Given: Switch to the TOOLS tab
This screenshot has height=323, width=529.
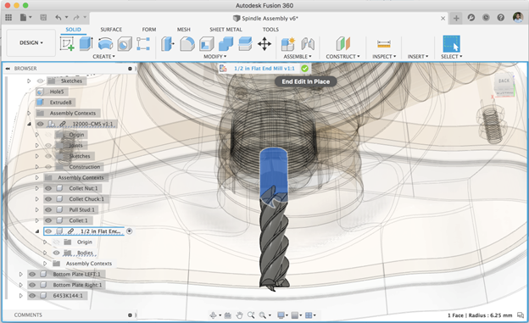Looking at the screenshot, I should pos(270,30).
